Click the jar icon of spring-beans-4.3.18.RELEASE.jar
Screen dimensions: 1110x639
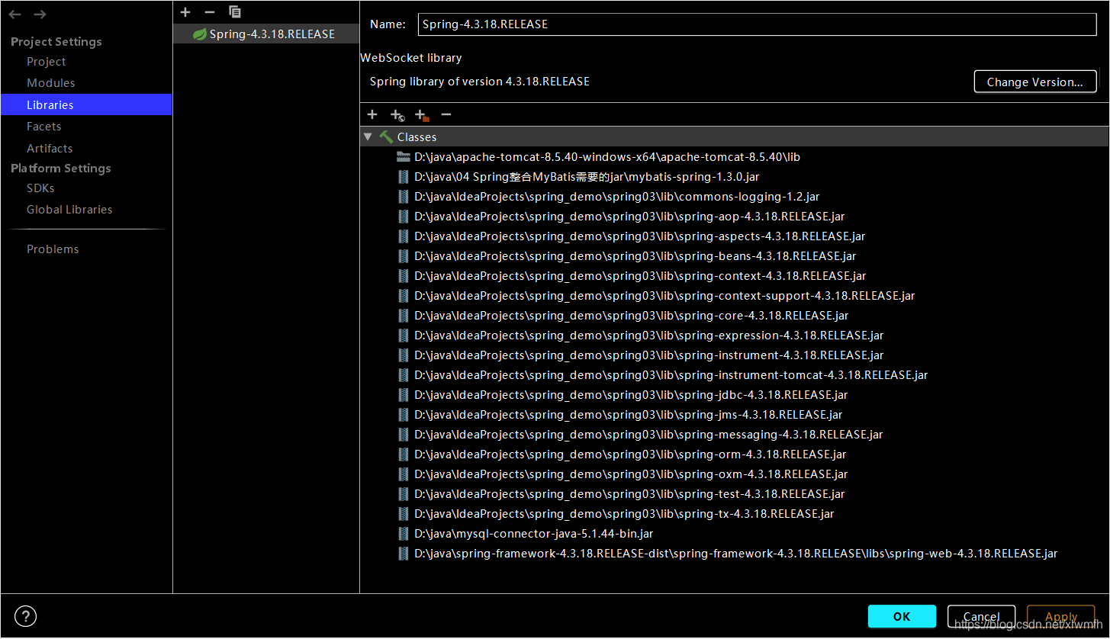click(x=404, y=256)
